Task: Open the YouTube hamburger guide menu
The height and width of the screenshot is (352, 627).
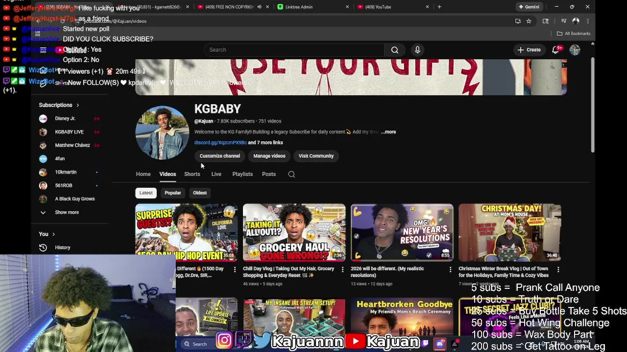Action: [43, 50]
